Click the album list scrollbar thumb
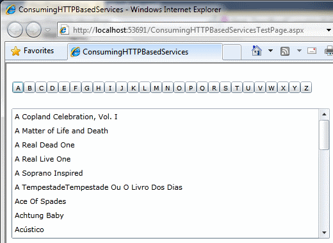 pos(324,135)
